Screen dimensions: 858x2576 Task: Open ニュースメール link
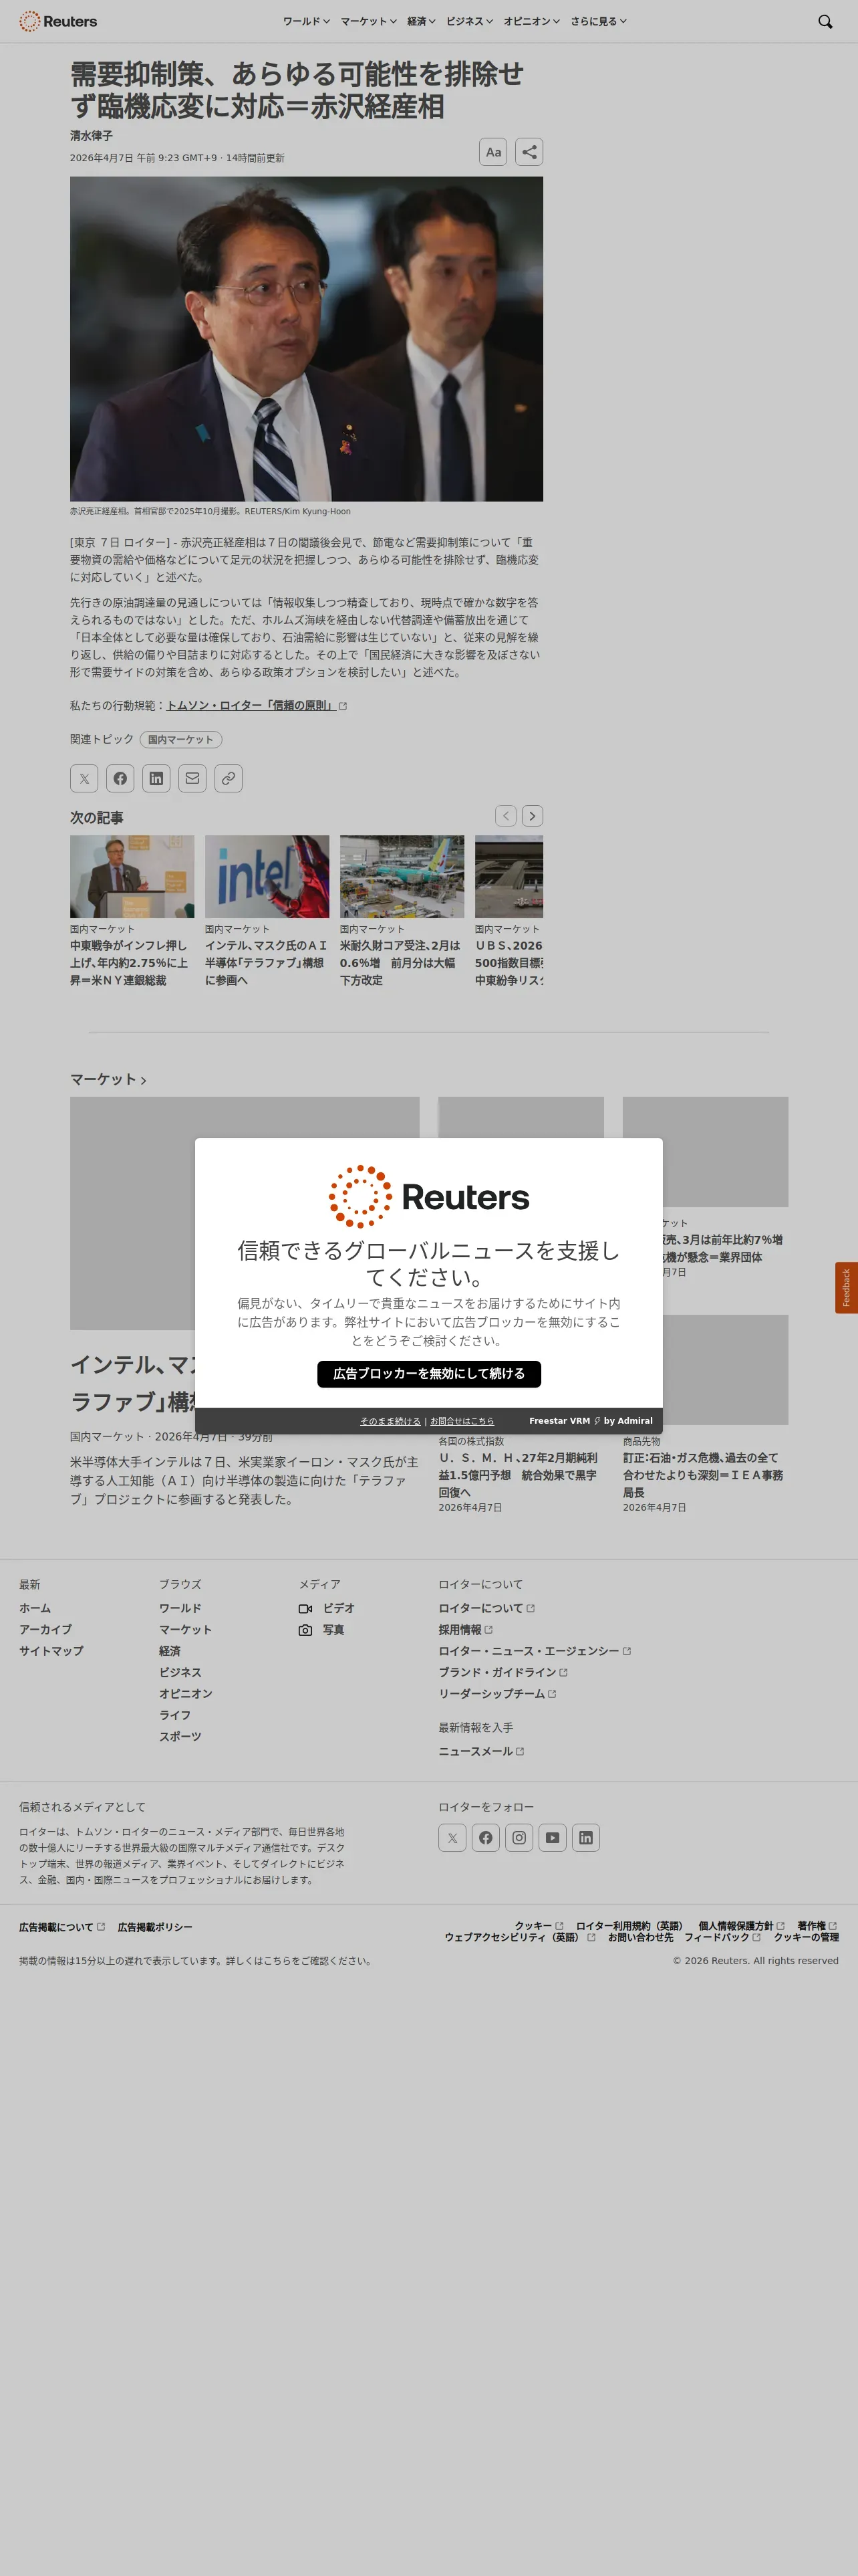pyautogui.click(x=481, y=1751)
